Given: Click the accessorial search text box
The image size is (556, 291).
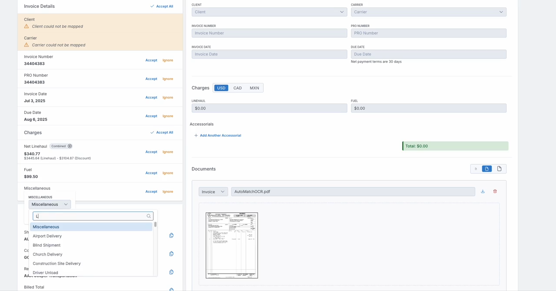Looking at the screenshot, I should 93,216.
